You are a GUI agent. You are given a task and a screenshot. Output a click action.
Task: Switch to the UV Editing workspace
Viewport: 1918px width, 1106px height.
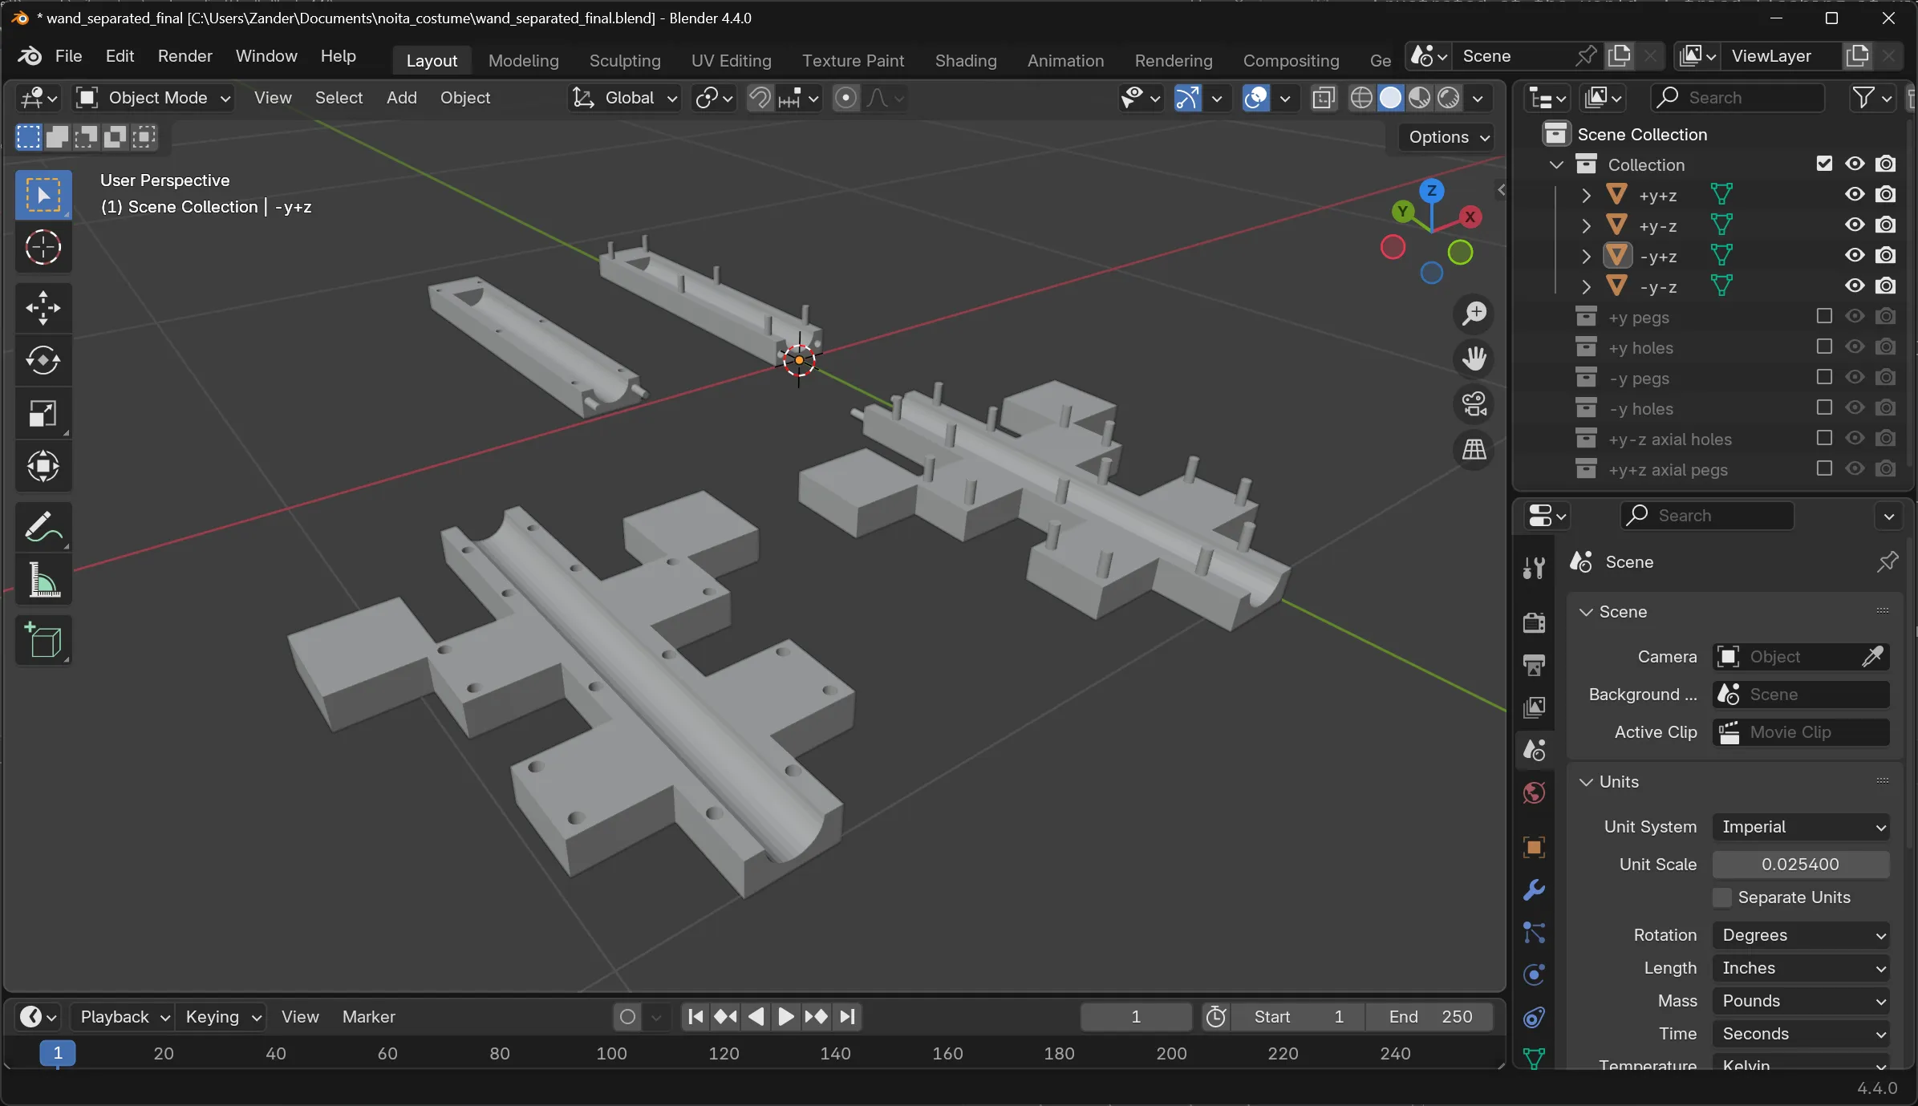point(730,60)
